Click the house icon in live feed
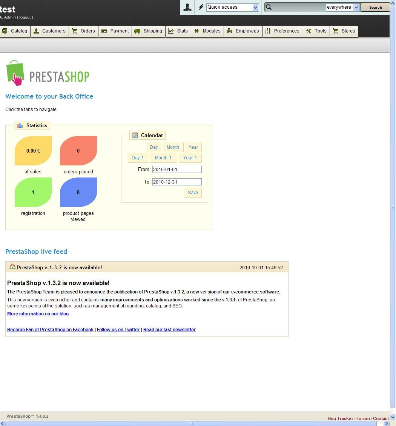Image resolution: width=396 pixels, height=426 pixels. click(12, 267)
